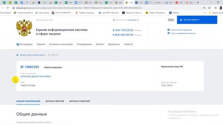This screenshot has width=223, height=125.
Task: Switch to the first green spreadsheet tab
Action: click(x=4, y=2)
